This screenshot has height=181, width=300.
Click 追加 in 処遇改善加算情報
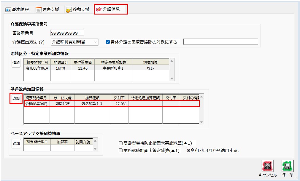tap(16, 98)
